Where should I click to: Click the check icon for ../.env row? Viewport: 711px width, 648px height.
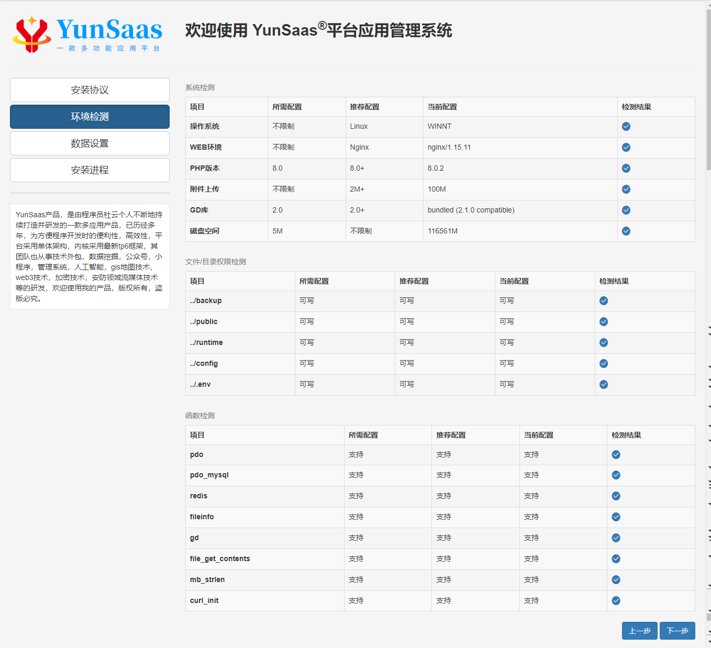coord(603,385)
